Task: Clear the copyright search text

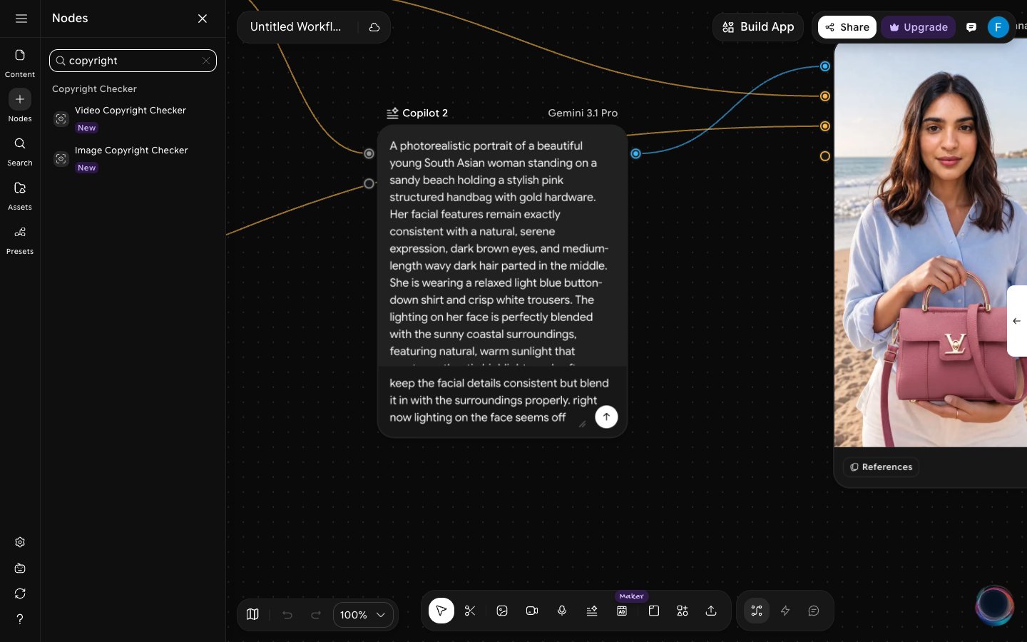Action: [206, 61]
